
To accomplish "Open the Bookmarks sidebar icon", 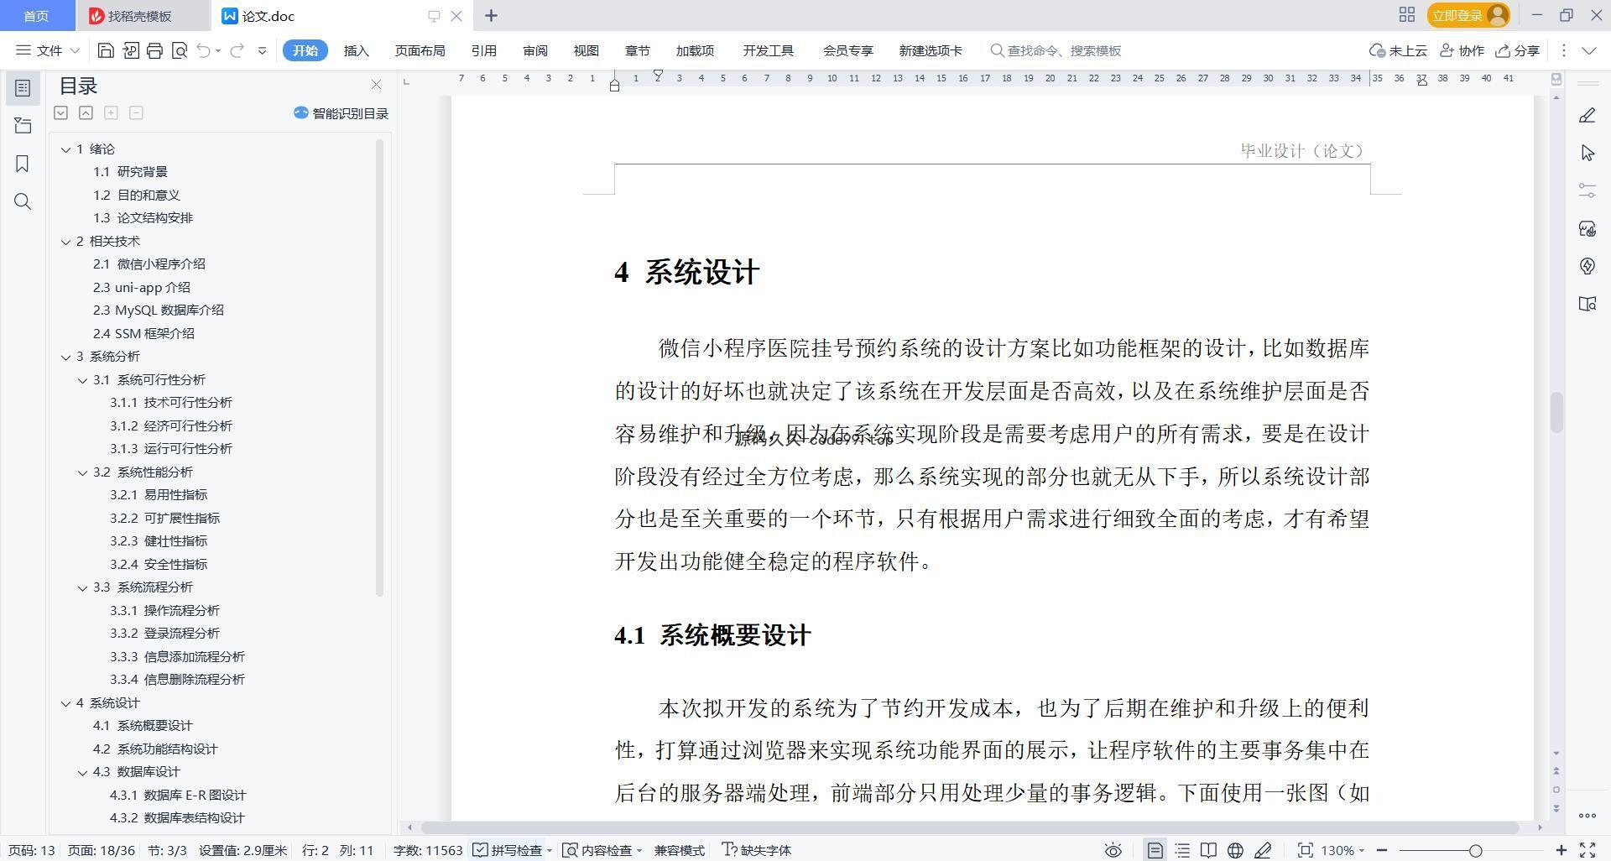I will pos(23,164).
